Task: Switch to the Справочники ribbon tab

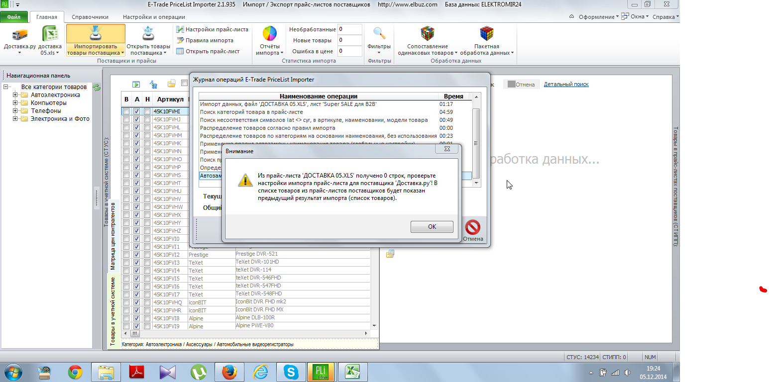Action: click(90, 17)
